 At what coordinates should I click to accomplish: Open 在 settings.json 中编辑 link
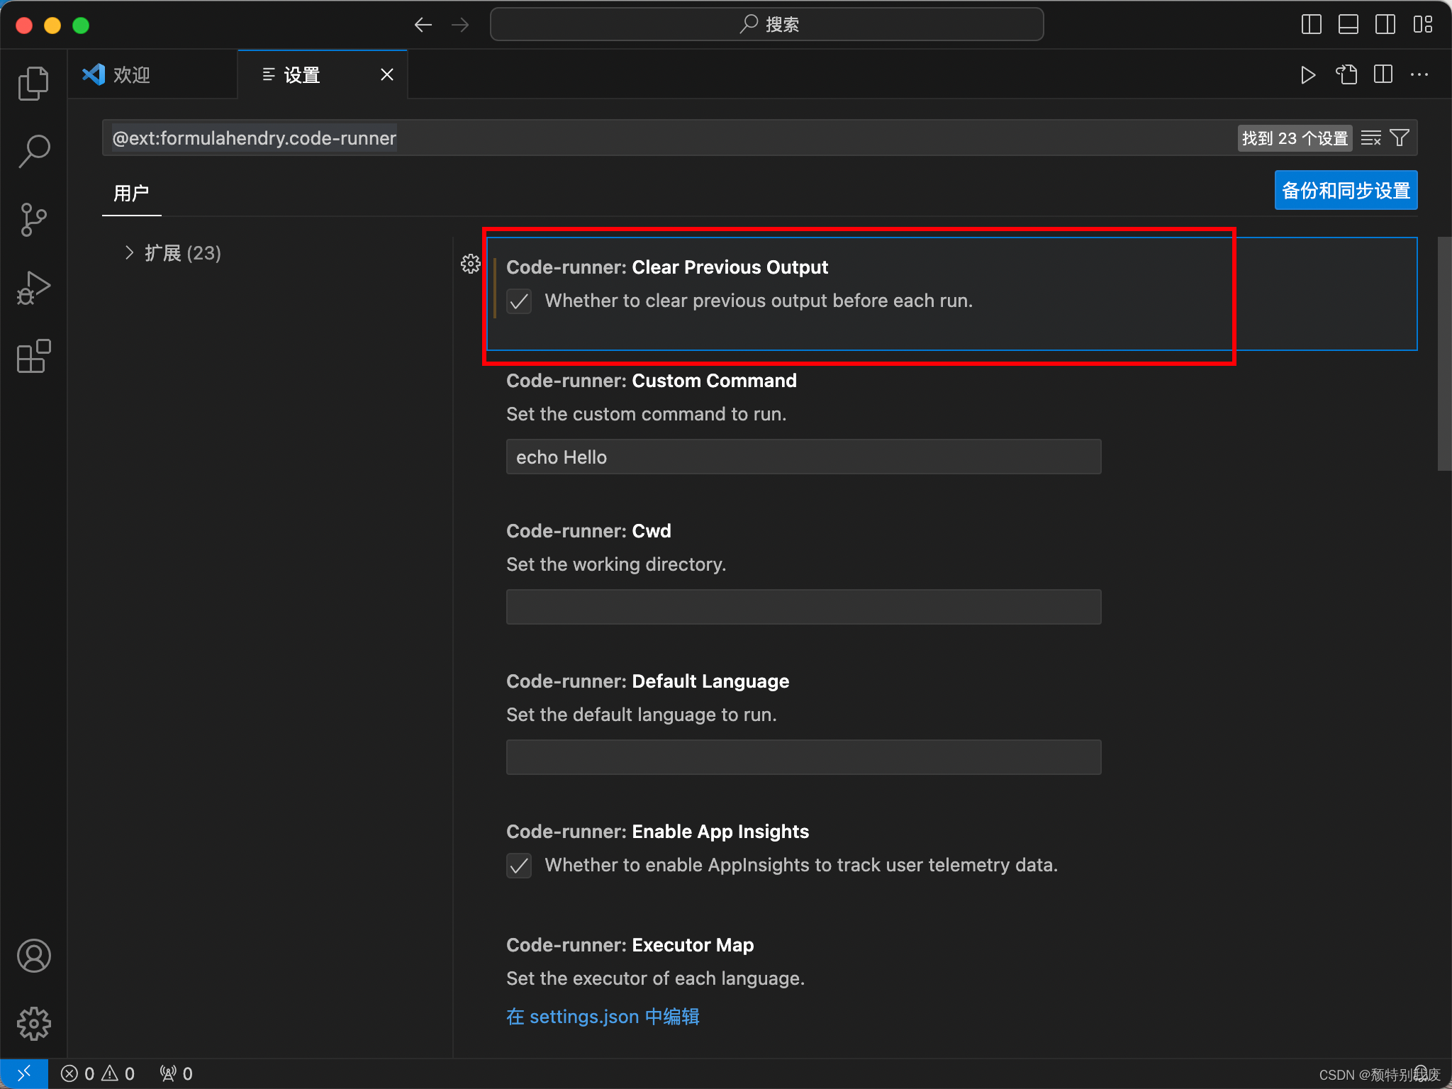click(x=603, y=1017)
